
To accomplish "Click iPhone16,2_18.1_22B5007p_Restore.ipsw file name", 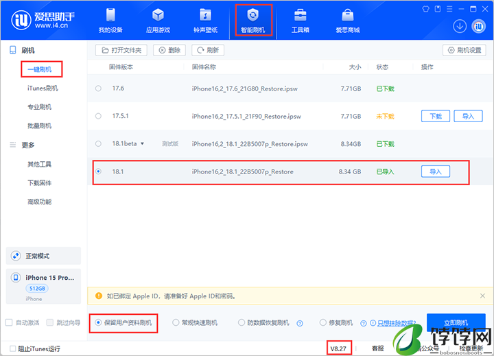I will coord(250,144).
